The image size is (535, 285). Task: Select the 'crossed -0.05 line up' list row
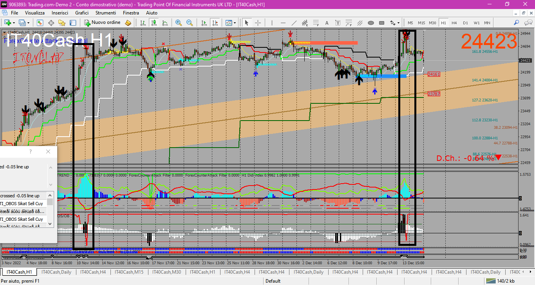[x=23, y=195]
